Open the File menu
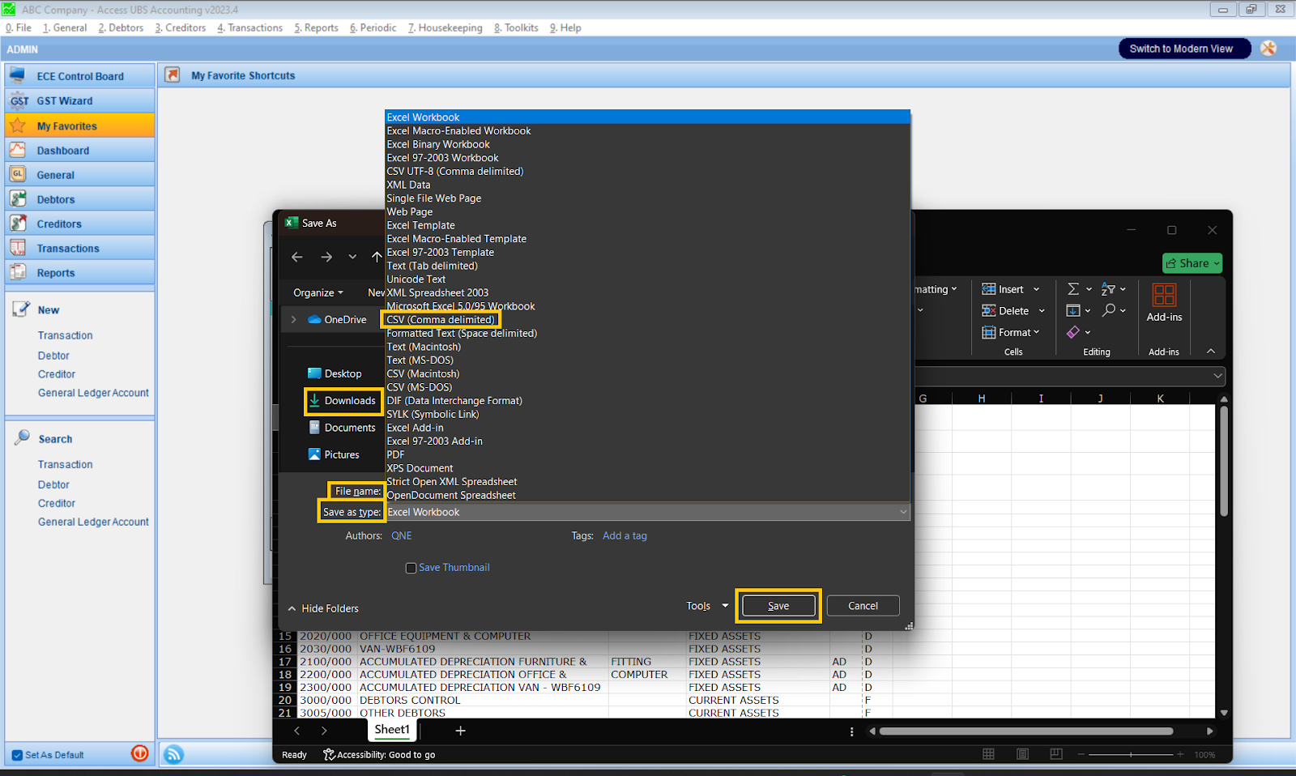The width and height of the screenshot is (1296, 776). pos(19,28)
